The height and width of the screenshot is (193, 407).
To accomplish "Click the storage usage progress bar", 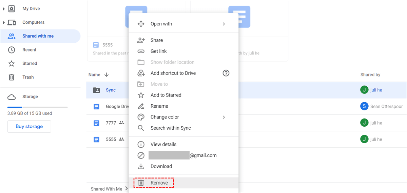I will pos(37,107).
